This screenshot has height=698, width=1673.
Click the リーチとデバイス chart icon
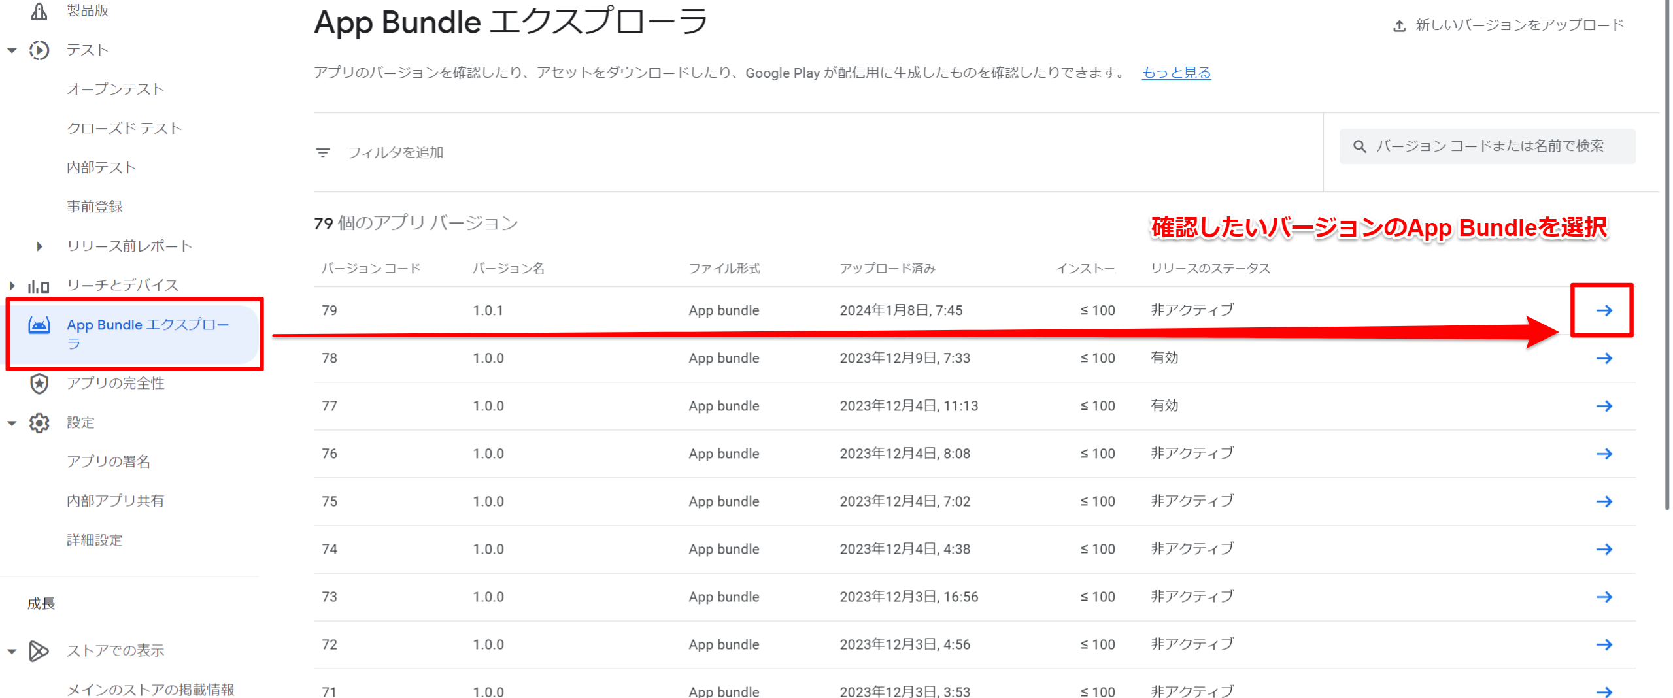pos(39,286)
